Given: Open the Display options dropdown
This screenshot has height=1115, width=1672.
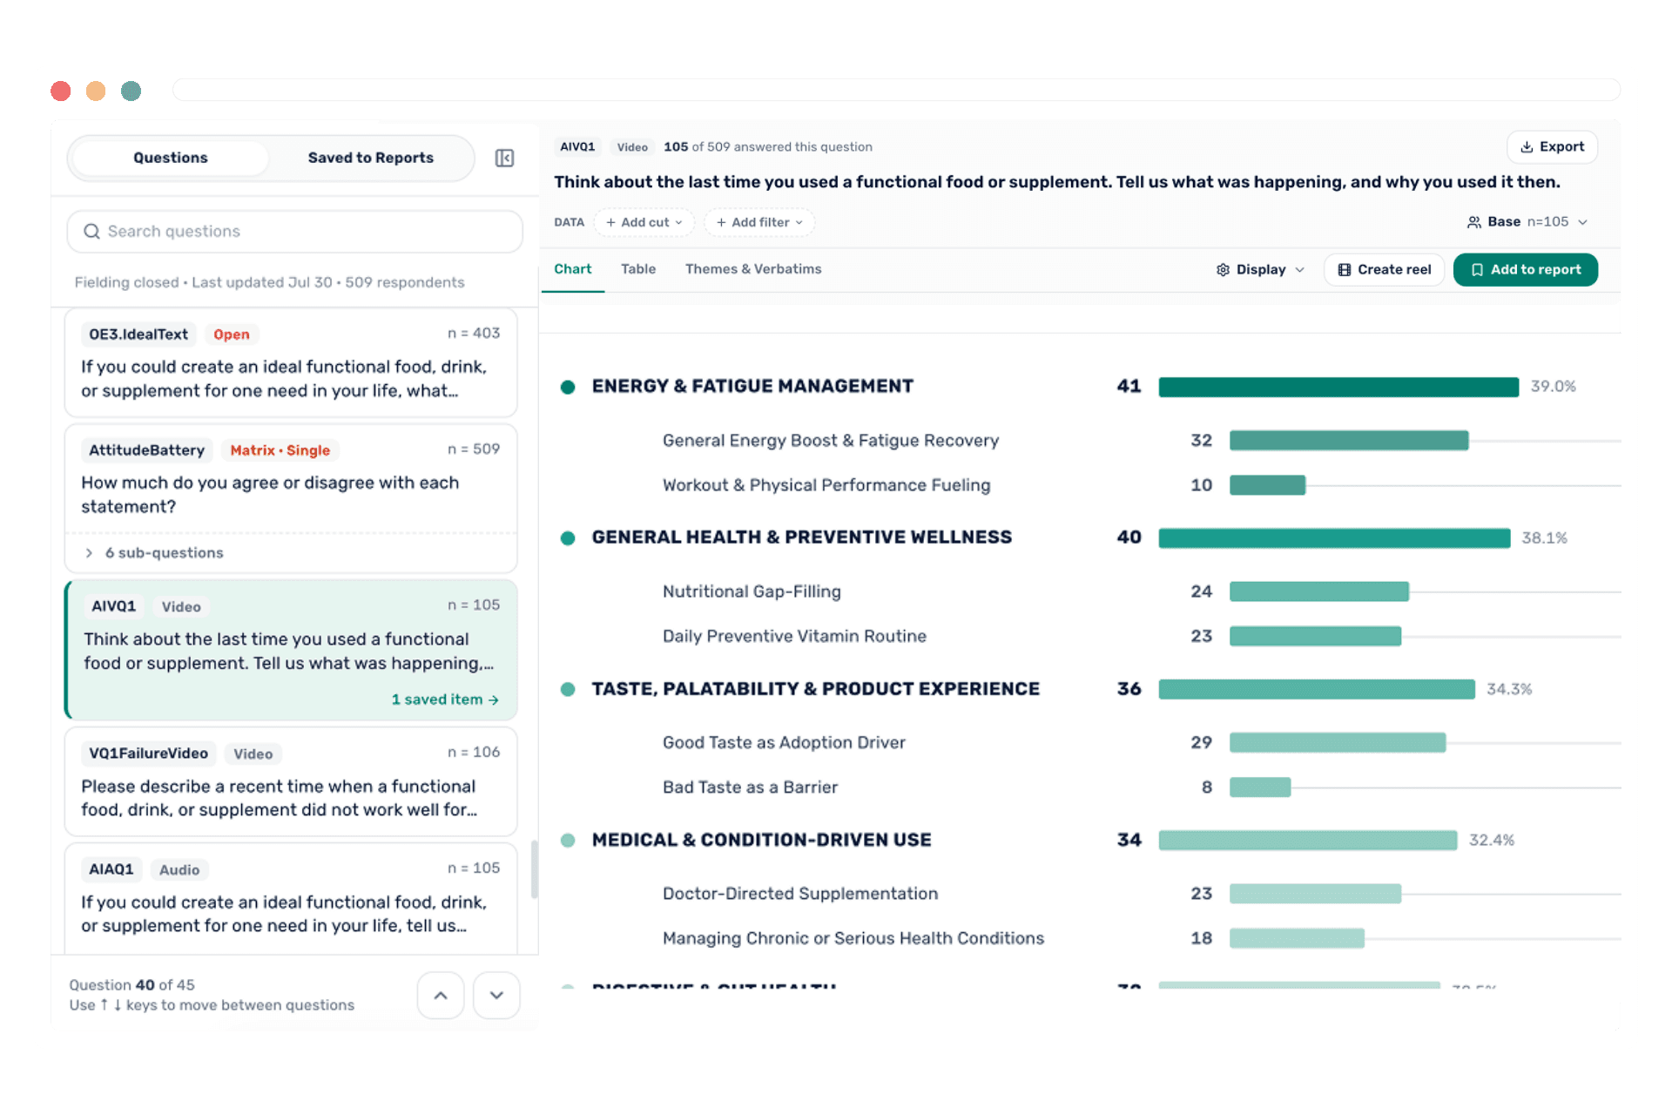Looking at the screenshot, I should coord(1261,270).
